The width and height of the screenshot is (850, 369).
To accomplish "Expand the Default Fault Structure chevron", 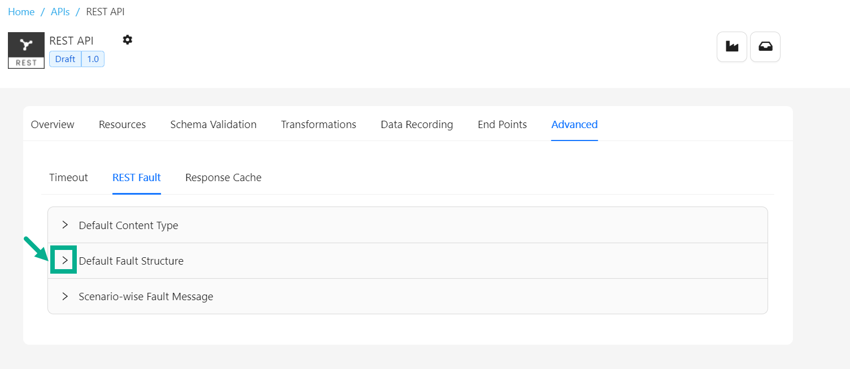I will pos(65,261).
